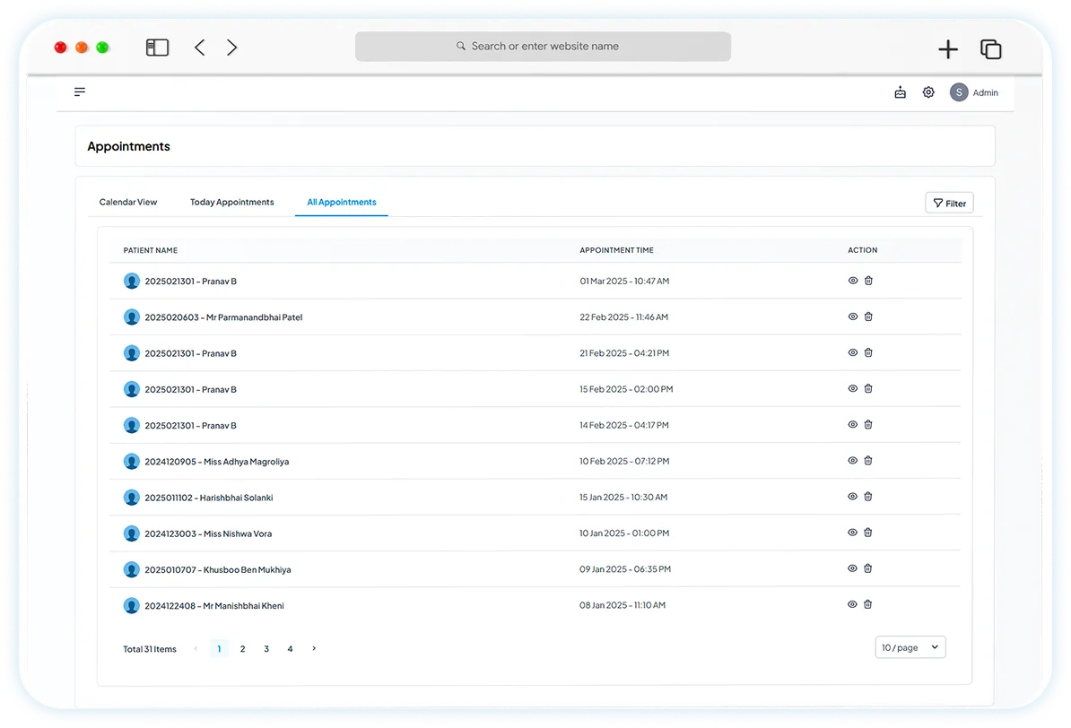Go to page 3
Image resolution: width=1071 pixels, height=728 pixels.
(x=266, y=649)
